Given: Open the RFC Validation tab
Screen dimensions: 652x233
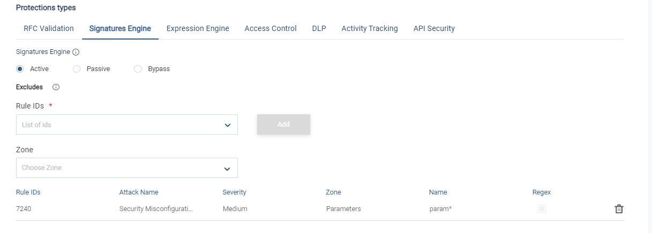Looking at the screenshot, I should pos(49,29).
